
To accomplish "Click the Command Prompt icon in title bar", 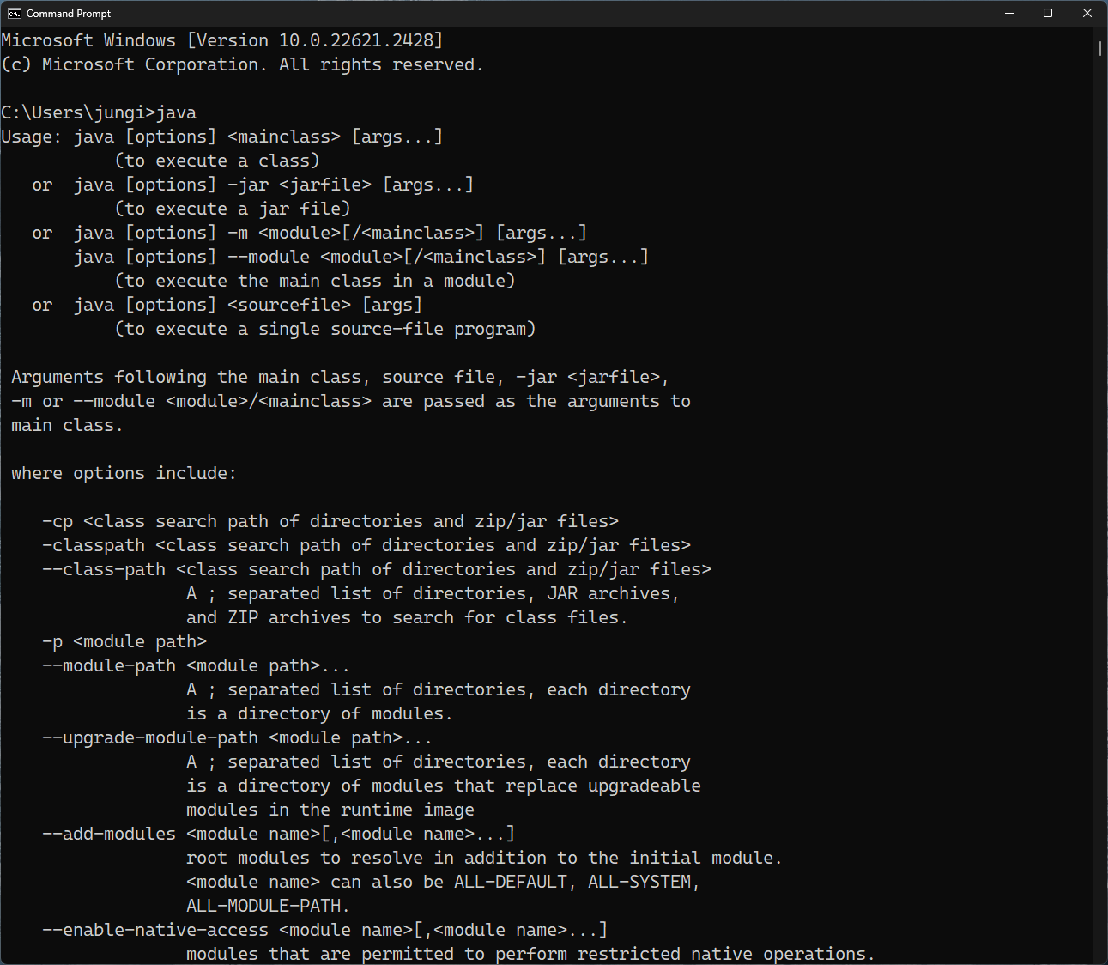I will coord(14,14).
